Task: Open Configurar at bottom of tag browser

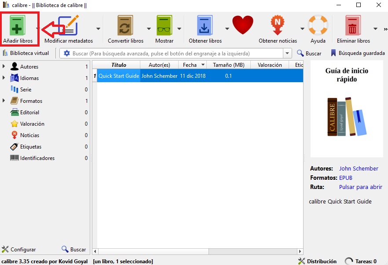Action: click(19, 250)
